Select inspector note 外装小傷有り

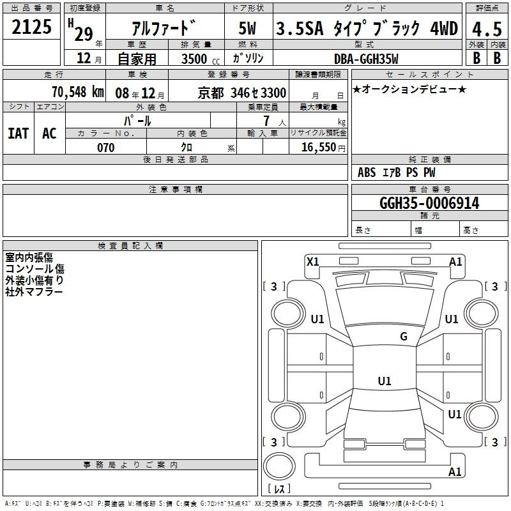(x=34, y=280)
